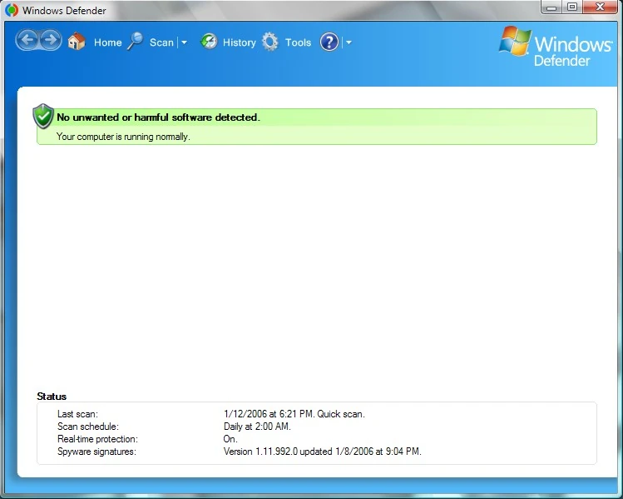Click the Tools gear icon

(270, 42)
